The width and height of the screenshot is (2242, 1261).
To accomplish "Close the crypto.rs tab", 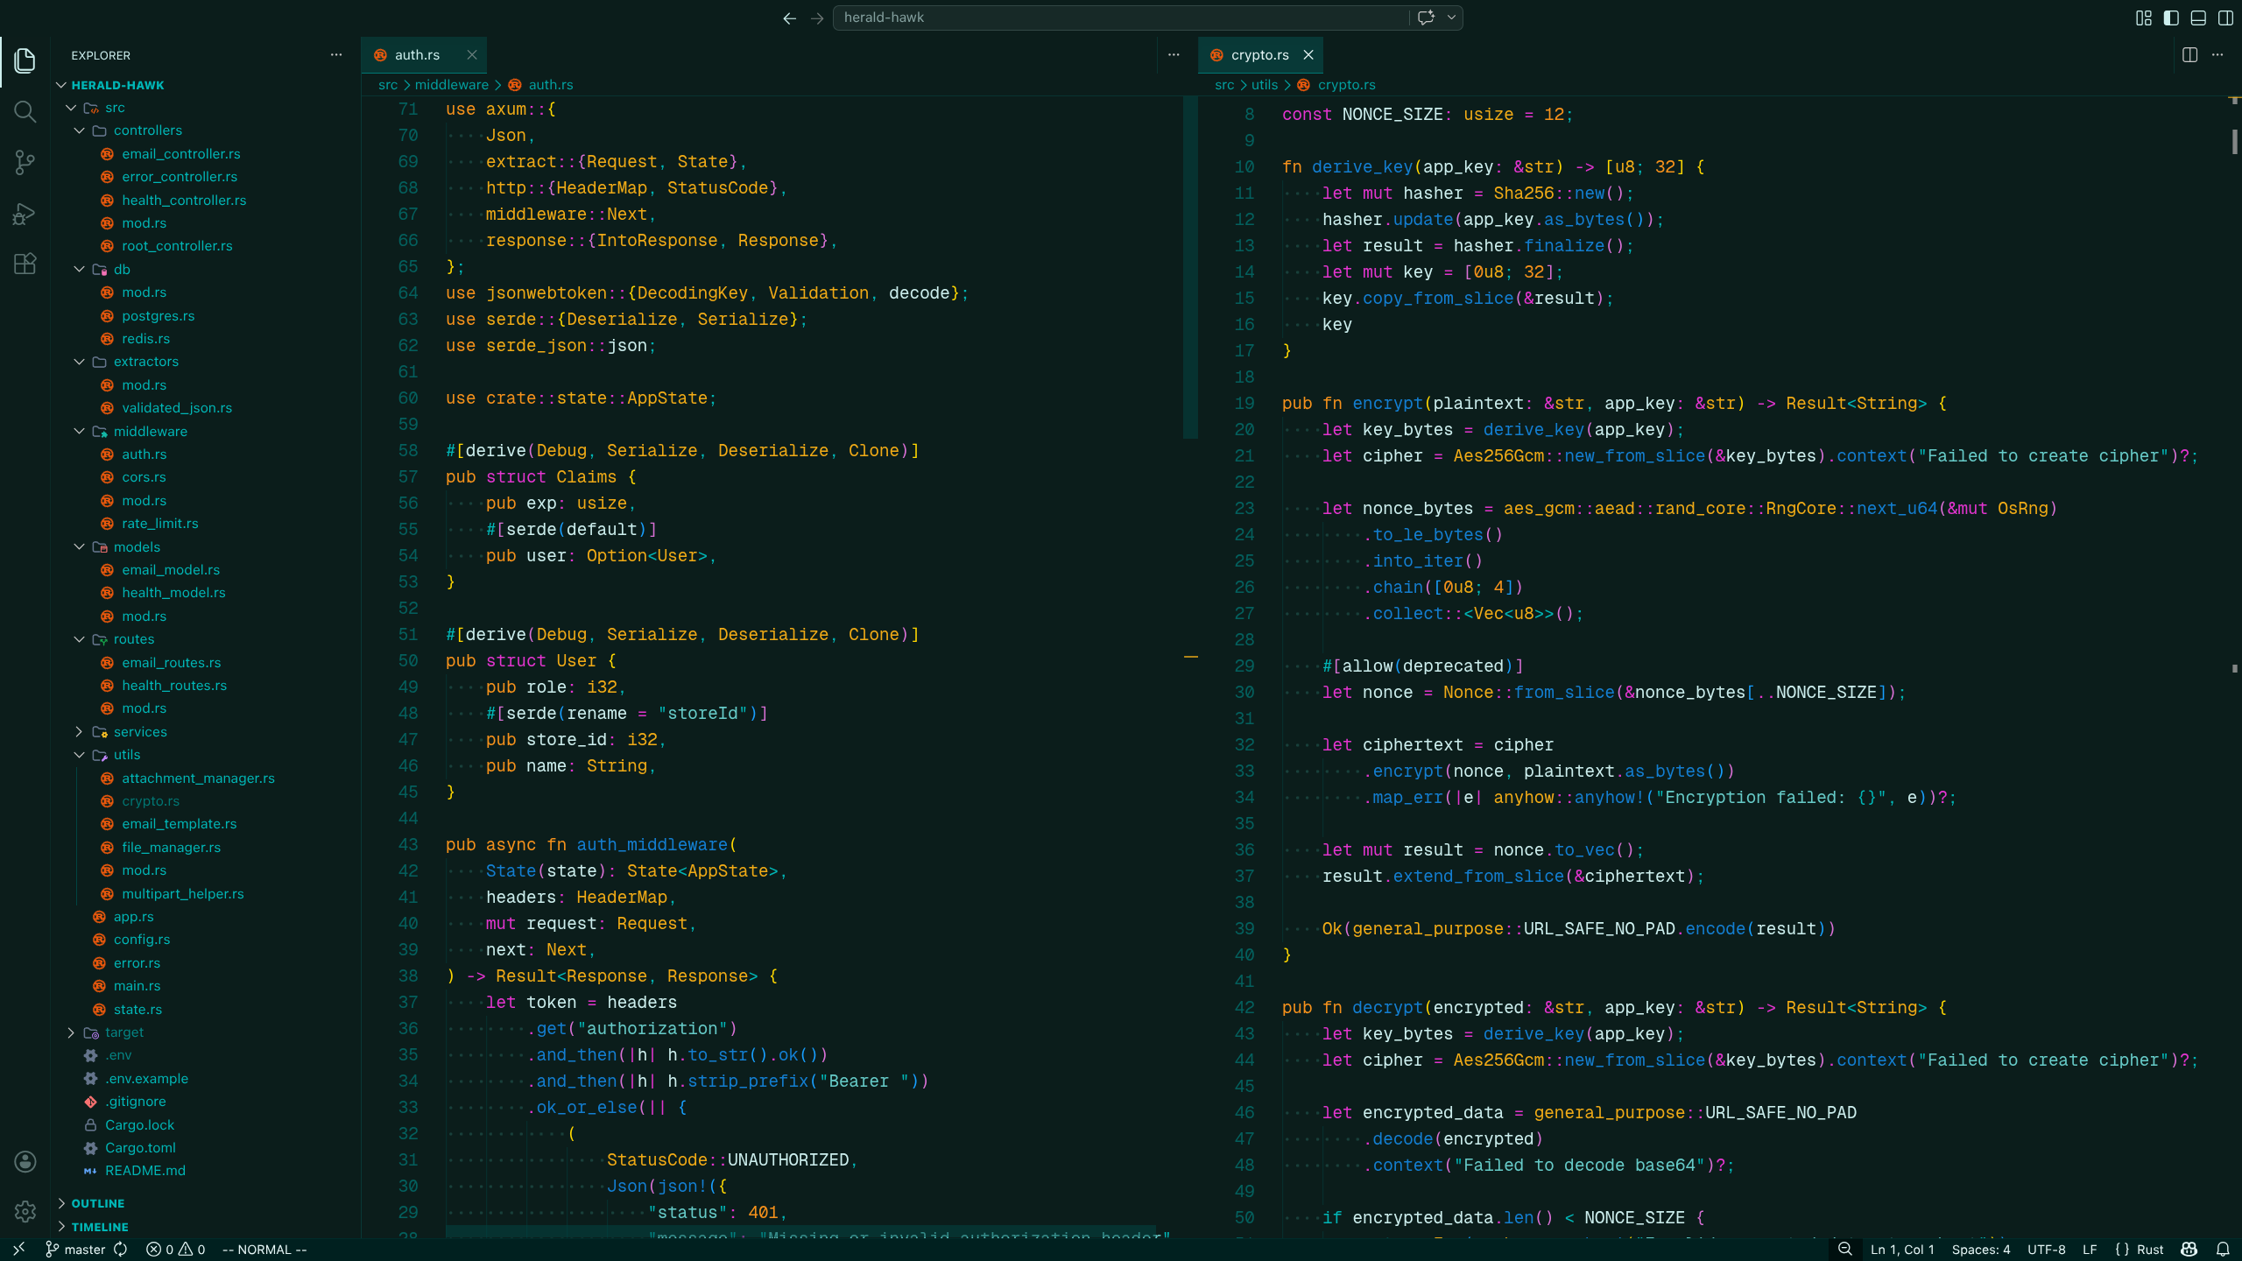I will (1308, 55).
